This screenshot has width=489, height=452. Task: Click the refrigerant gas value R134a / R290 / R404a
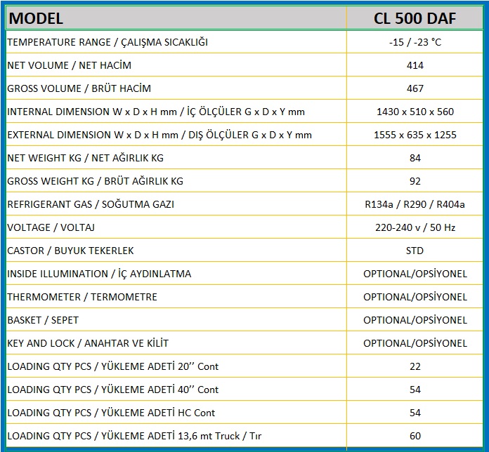coord(415,204)
